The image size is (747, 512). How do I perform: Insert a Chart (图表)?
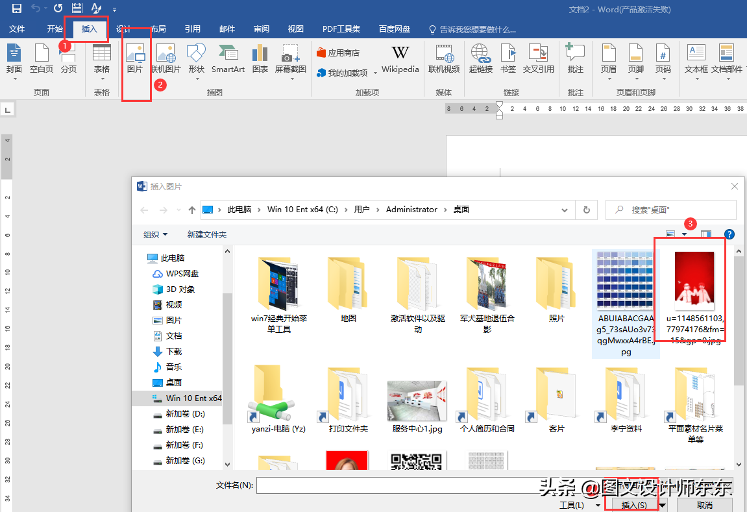[x=260, y=58]
